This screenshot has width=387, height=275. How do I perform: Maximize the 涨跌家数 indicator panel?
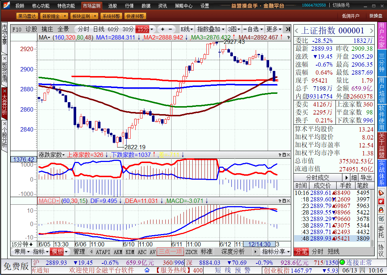284,155
